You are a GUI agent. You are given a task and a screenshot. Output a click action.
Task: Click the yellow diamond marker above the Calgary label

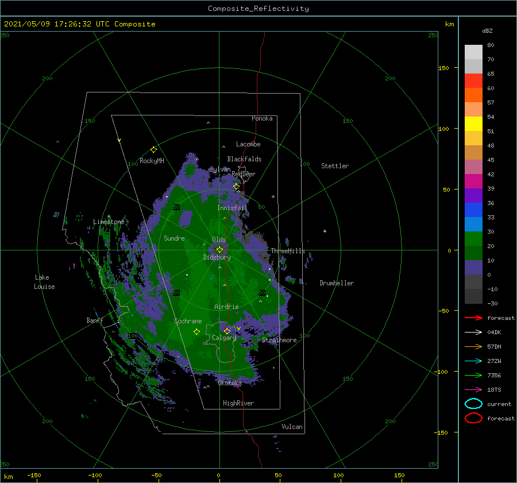coord(227,331)
